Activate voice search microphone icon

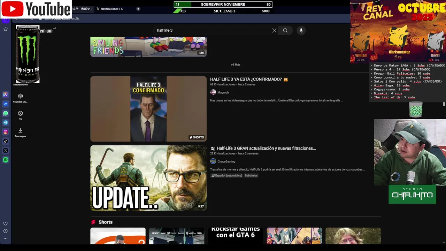301,30
